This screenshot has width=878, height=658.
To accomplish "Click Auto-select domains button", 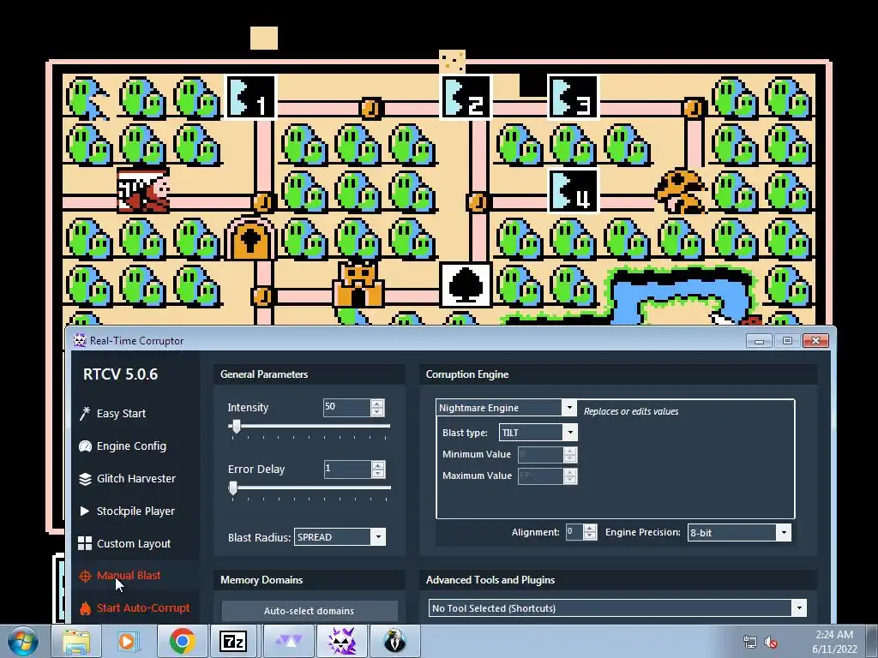I will coord(310,611).
